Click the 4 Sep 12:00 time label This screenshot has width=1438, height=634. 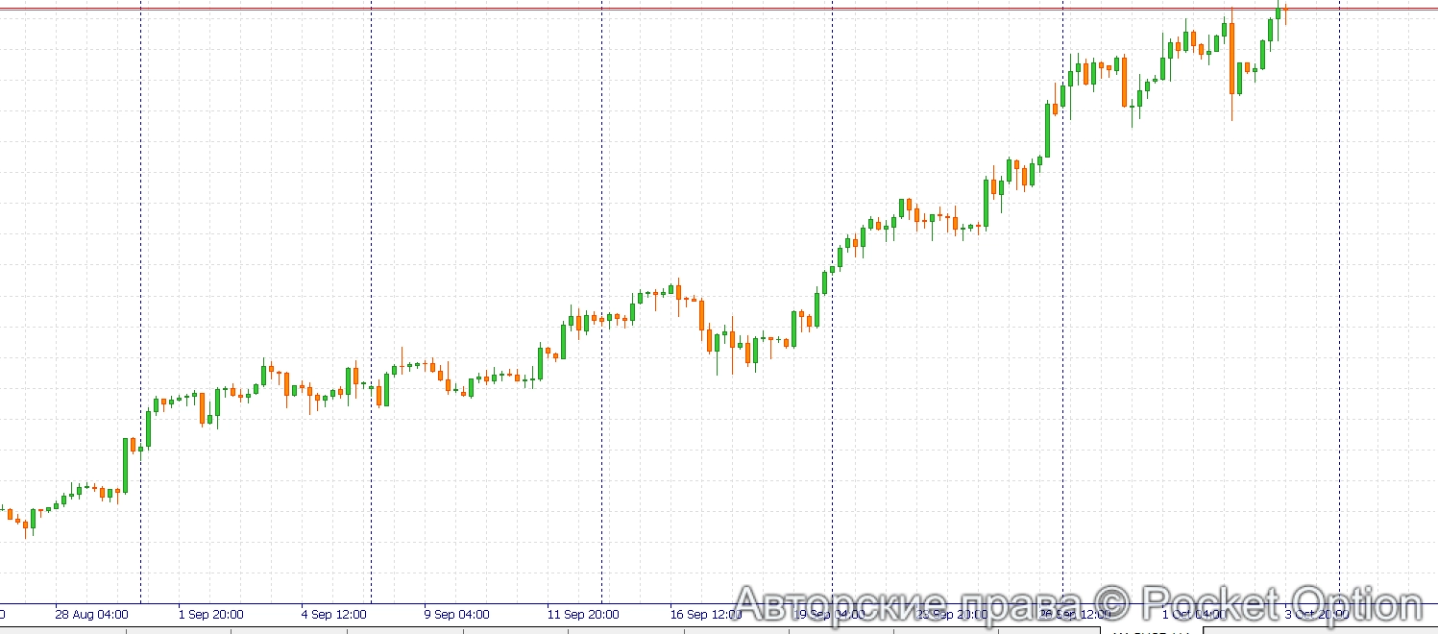coord(332,614)
